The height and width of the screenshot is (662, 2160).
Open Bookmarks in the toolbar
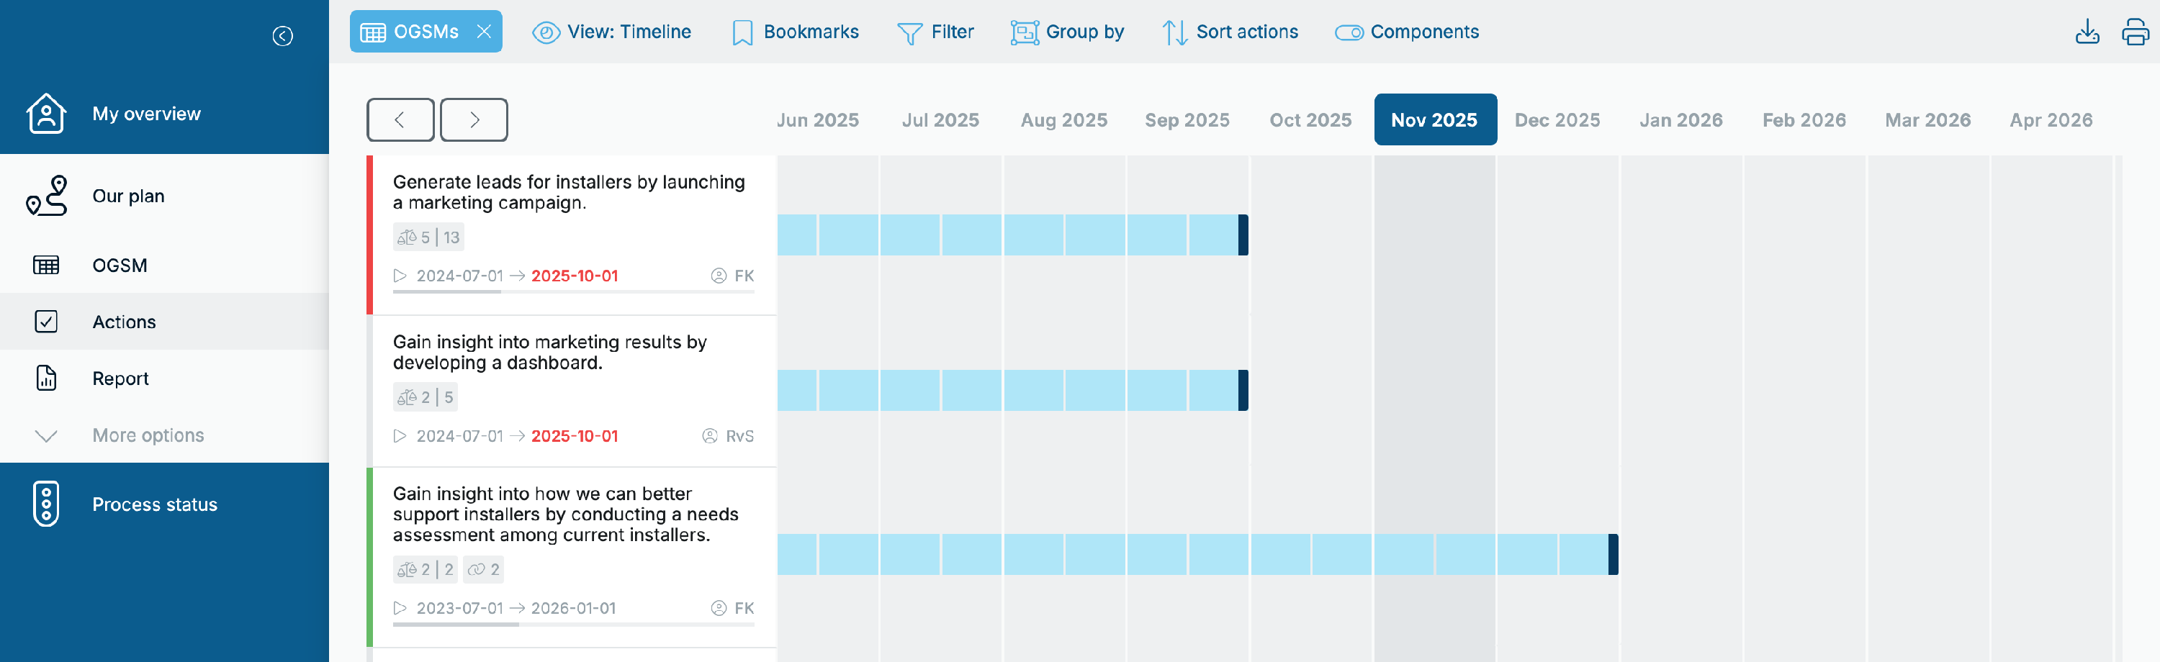pyautogui.click(x=795, y=32)
